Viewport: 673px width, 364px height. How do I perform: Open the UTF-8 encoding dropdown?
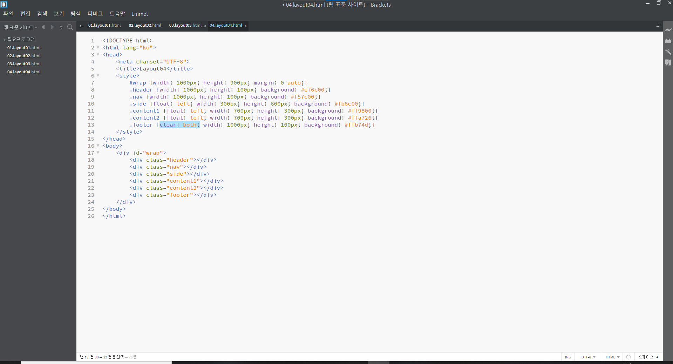point(588,357)
